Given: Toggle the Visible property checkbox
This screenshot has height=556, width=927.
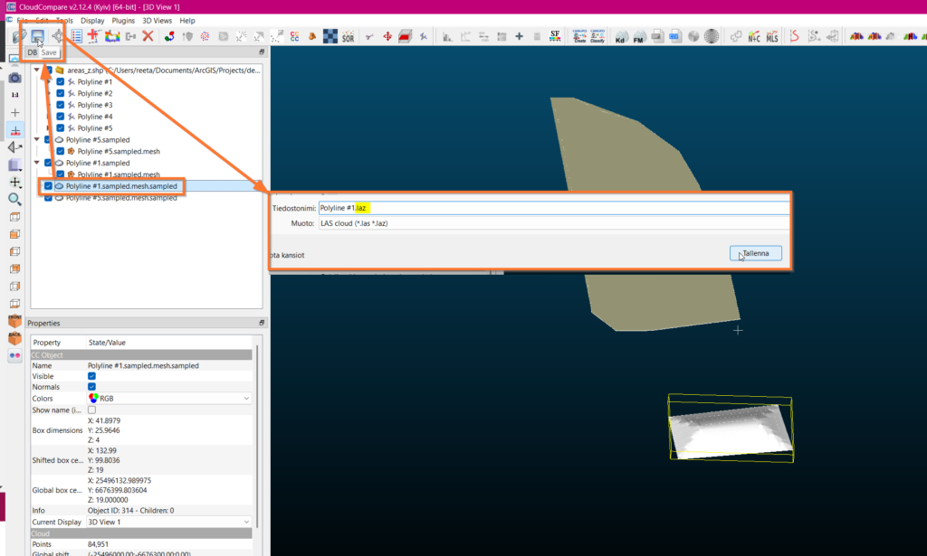Looking at the screenshot, I should click(x=91, y=376).
